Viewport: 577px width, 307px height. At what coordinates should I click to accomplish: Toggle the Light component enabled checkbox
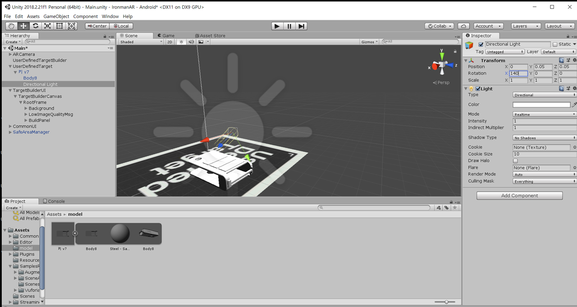pyautogui.click(x=478, y=89)
